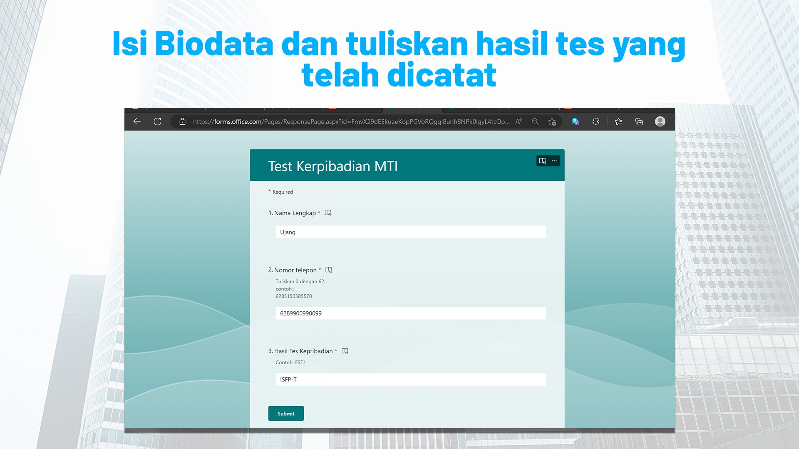
Task: Click the Hasil Tes Kepribadian input field
Action: tap(411, 379)
